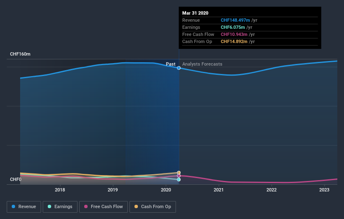Click the CHF6.075m earnings value in tooltip

(x=233, y=27)
